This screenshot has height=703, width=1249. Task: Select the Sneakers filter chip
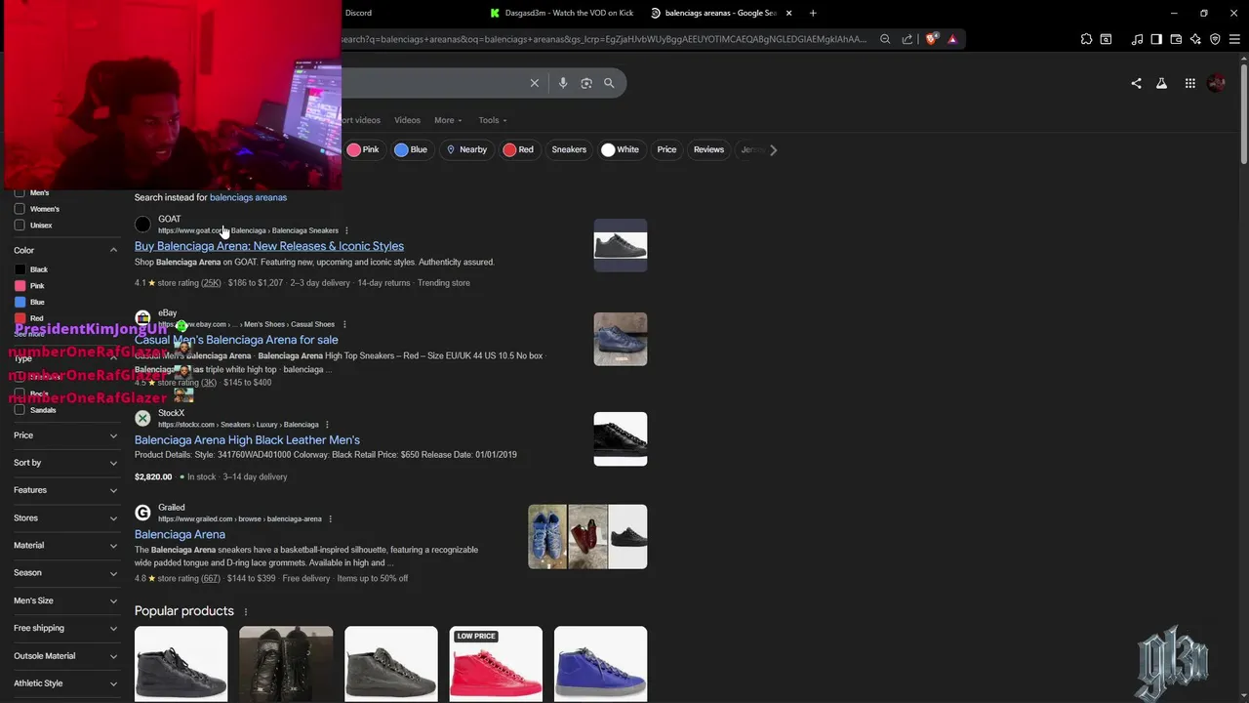pyautogui.click(x=569, y=149)
